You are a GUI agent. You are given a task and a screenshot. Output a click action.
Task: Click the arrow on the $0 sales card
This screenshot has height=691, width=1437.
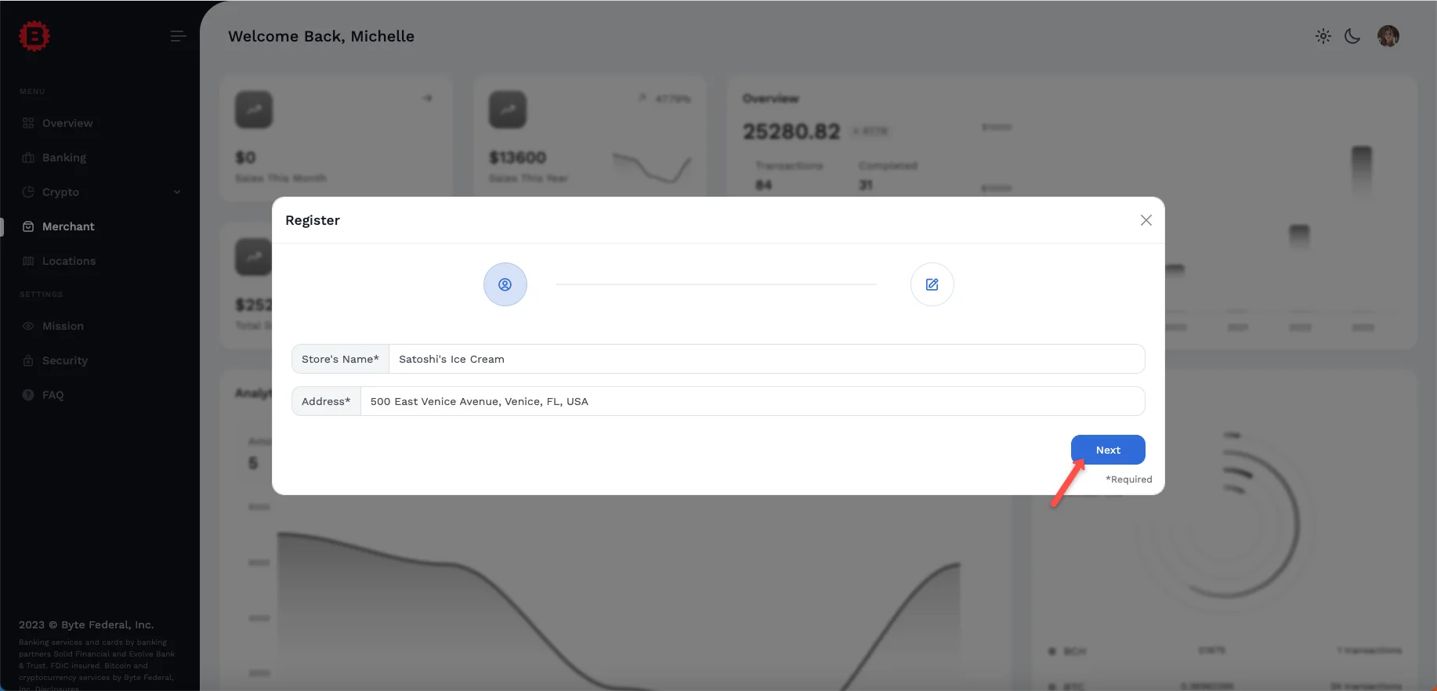(427, 98)
